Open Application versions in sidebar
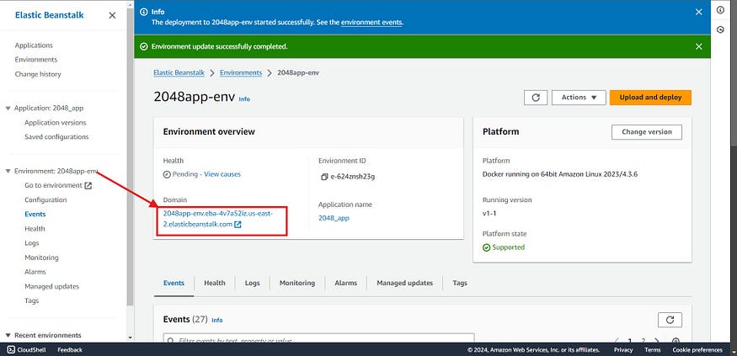The width and height of the screenshot is (737, 356). 56,123
